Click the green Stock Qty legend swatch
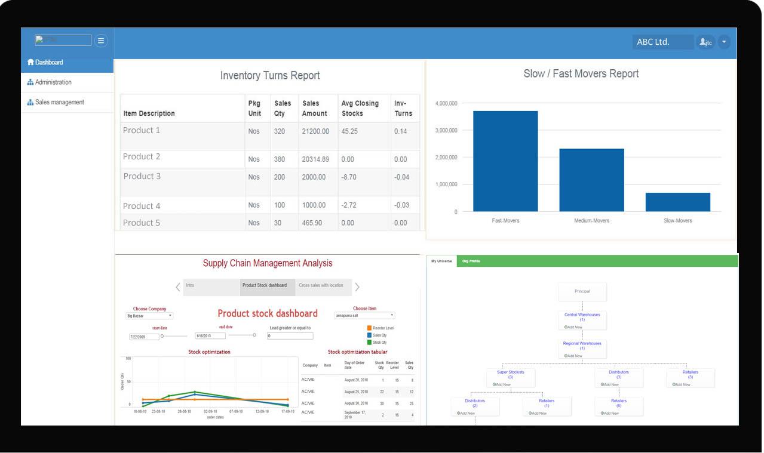 pos(369,343)
